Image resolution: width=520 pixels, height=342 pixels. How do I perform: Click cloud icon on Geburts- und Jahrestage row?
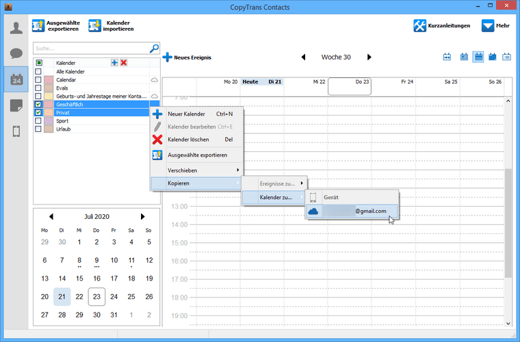coord(155,96)
